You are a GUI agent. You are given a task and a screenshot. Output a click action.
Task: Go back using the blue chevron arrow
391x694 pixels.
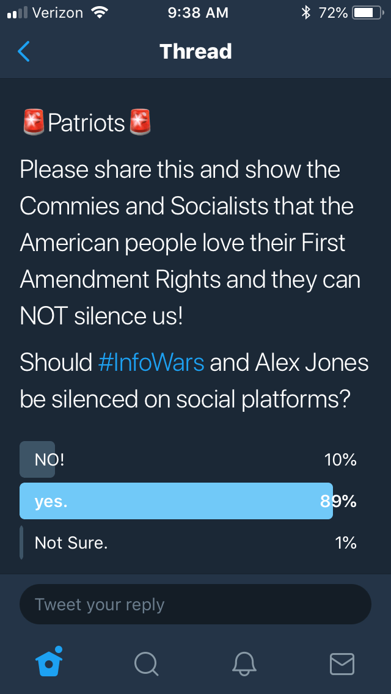pos(24,51)
